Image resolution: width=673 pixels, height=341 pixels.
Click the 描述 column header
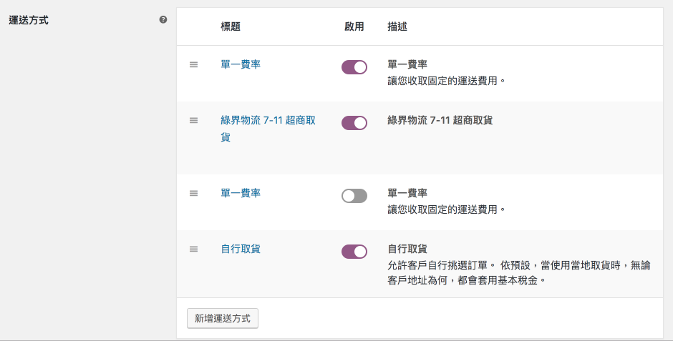397,26
